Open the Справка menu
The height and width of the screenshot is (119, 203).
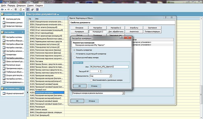click(x=39, y=6)
